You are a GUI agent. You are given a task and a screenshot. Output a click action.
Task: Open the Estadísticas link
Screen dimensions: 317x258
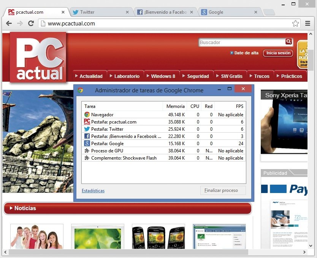93,190
